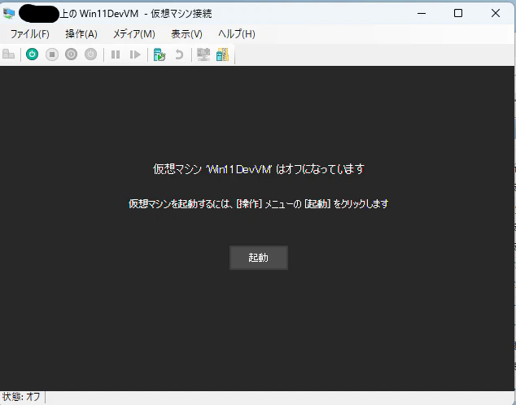The width and height of the screenshot is (516, 405).
Task: Click the message '仮想マシン 'Win11DevVM' はオフになっています'
Action: click(259, 169)
